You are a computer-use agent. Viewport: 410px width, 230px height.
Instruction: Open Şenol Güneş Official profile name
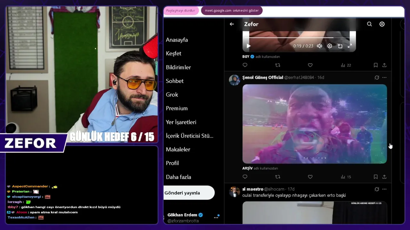pos(263,78)
